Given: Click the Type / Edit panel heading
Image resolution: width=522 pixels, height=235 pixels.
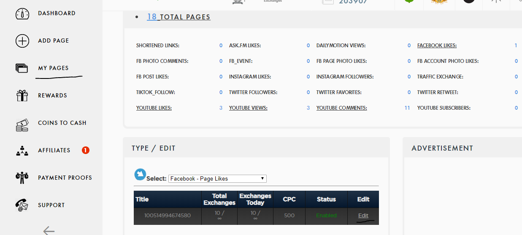Looking at the screenshot, I should 154,148.
